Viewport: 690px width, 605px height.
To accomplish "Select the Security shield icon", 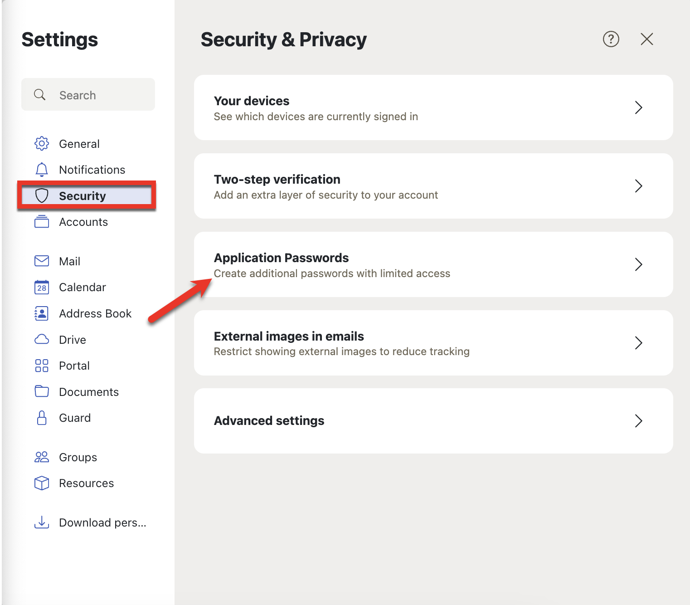I will [x=42, y=195].
